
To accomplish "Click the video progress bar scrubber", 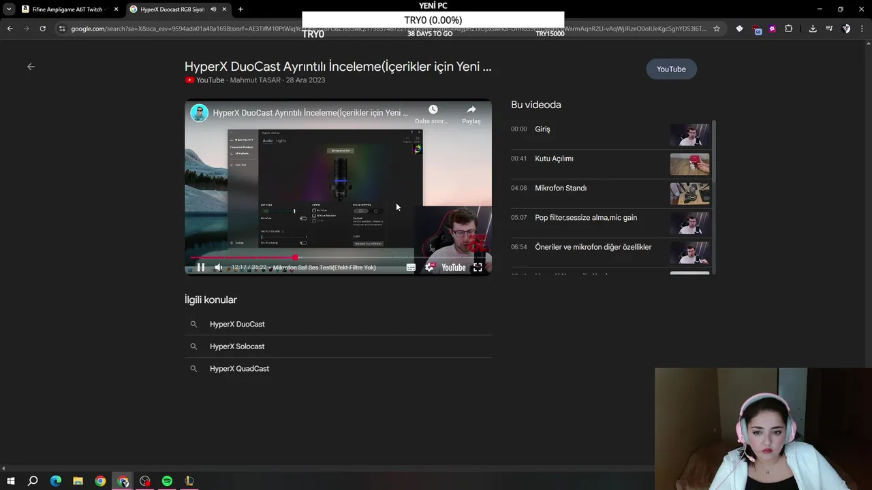I will coord(295,257).
